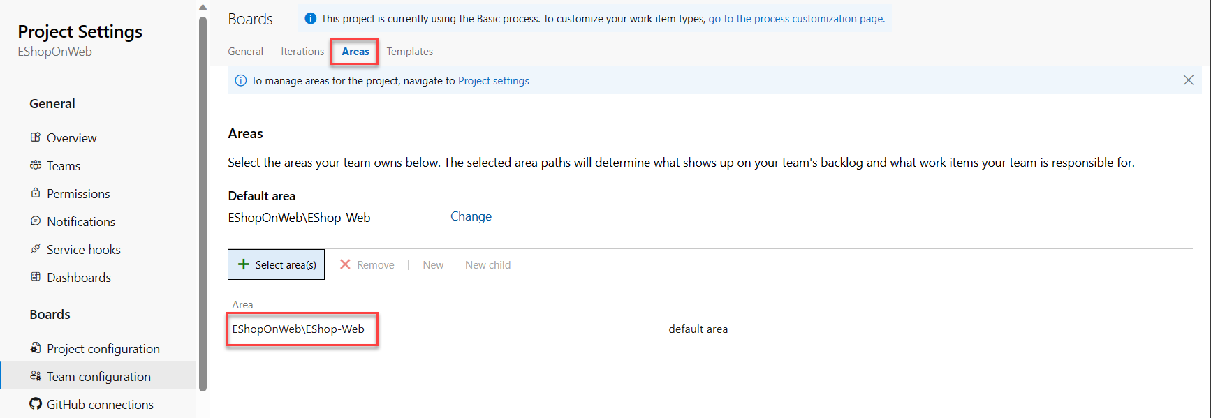Open Team configuration settings
This screenshot has width=1211, height=418.
[98, 377]
